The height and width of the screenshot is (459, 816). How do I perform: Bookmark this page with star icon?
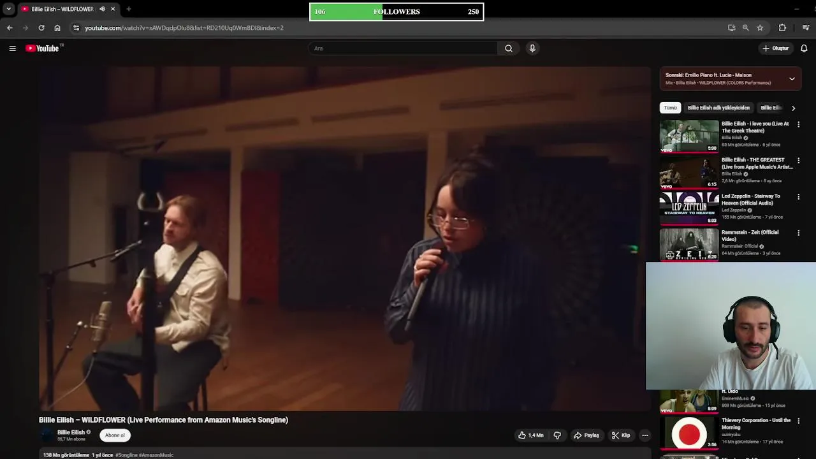point(760,28)
